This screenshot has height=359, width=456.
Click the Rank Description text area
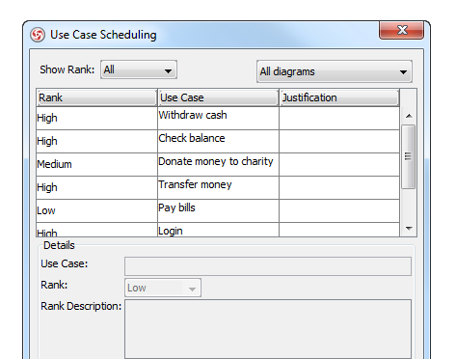[x=268, y=329]
